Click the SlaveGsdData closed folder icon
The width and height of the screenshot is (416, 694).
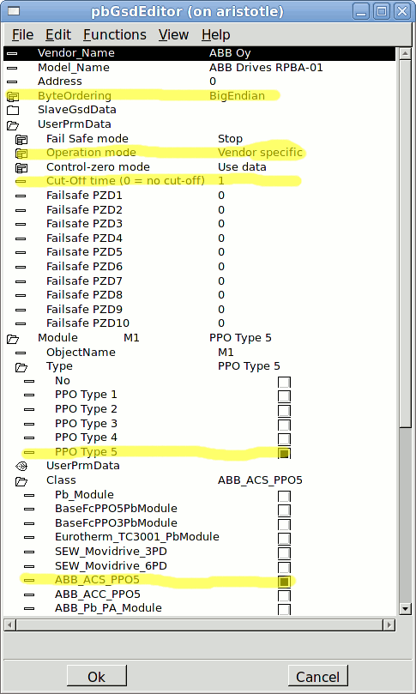coord(13,110)
